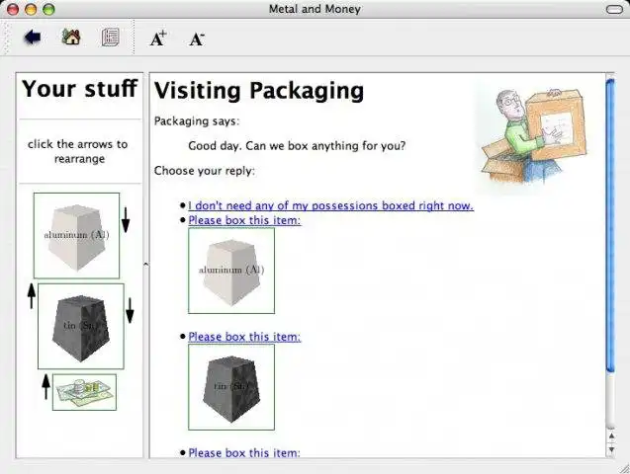
Task: Select the tin block in Your stuff
Action: coord(81,327)
